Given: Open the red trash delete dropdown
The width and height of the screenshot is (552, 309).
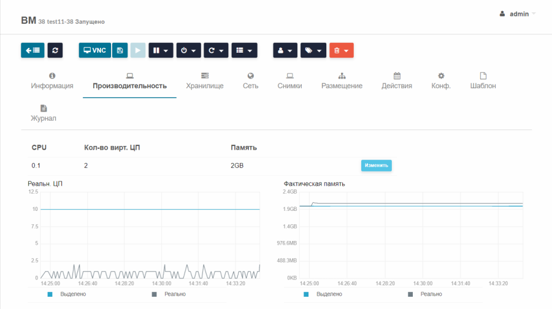Looking at the screenshot, I should [x=342, y=50].
